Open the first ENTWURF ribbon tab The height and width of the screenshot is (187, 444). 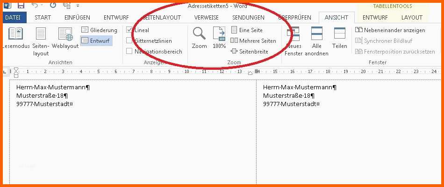pyautogui.click(x=116, y=18)
